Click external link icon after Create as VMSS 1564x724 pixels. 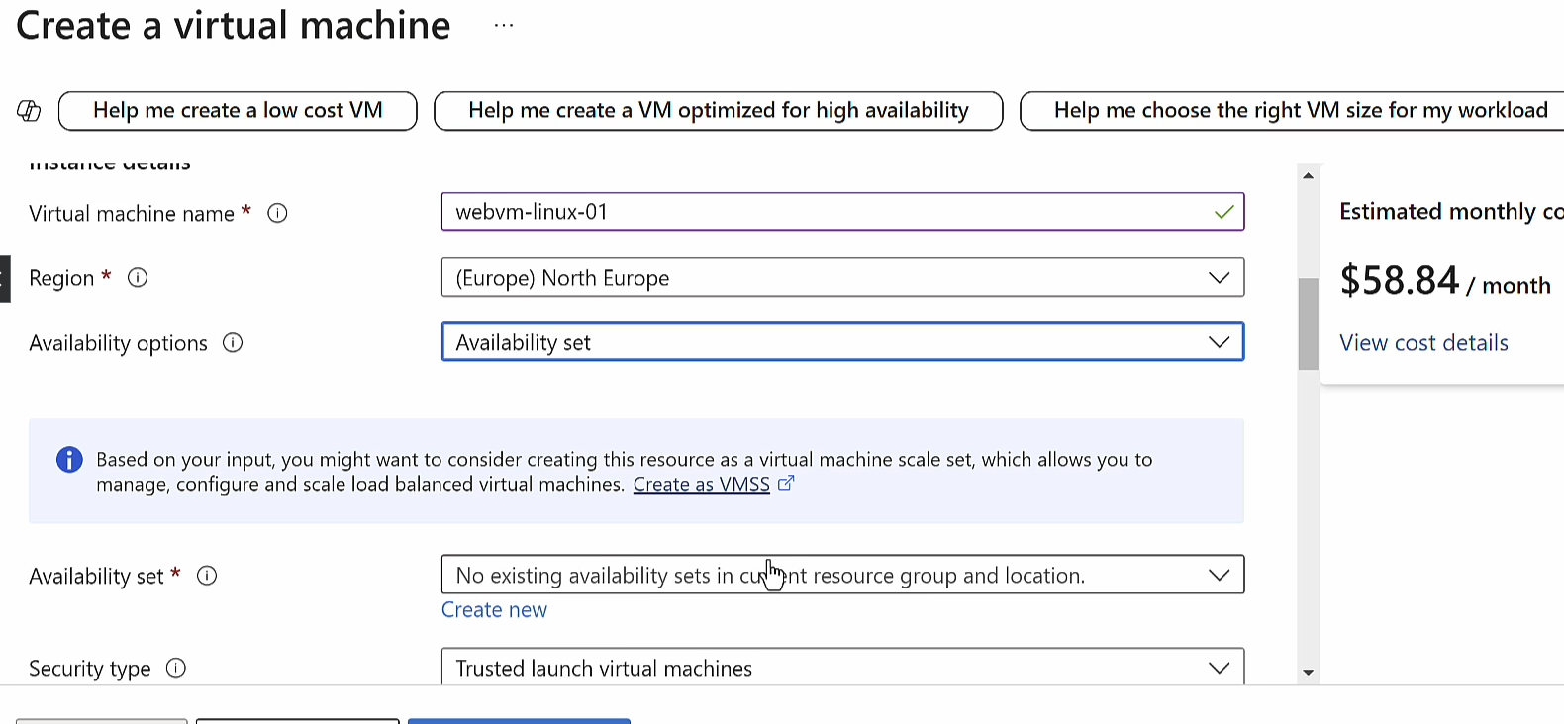tap(786, 484)
